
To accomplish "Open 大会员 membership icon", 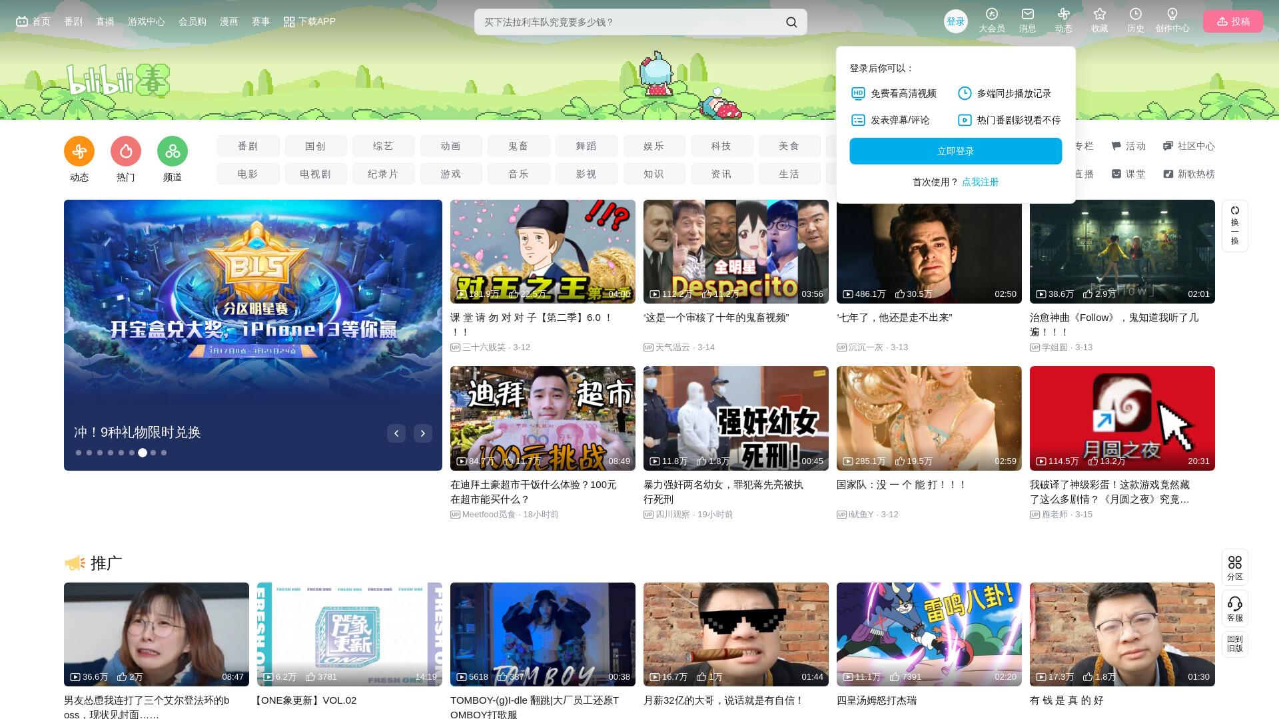I will click(x=992, y=14).
